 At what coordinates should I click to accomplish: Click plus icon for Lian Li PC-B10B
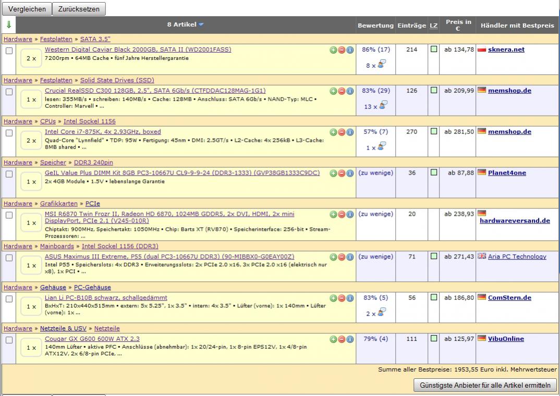pyautogui.click(x=333, y=298)
